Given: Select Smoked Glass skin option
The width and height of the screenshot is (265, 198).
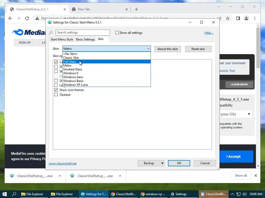Looking at the screenshot, I should pyautogui.click(x=106, y=69).
